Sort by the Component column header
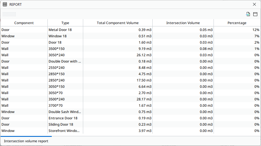The width and height of the screenshot is (261, 146). click(24, 23)
